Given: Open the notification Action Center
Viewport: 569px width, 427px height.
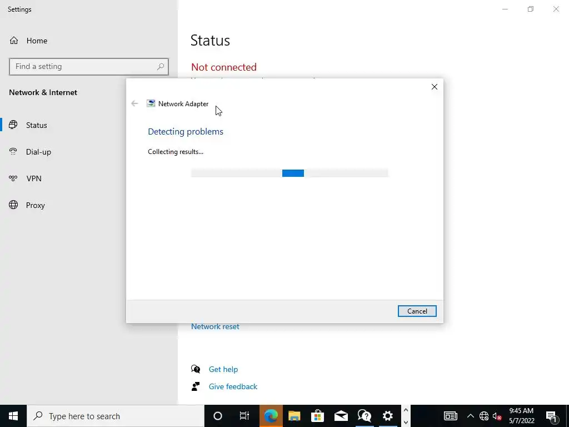Looking at the screenshot, I should pos(551,416).
